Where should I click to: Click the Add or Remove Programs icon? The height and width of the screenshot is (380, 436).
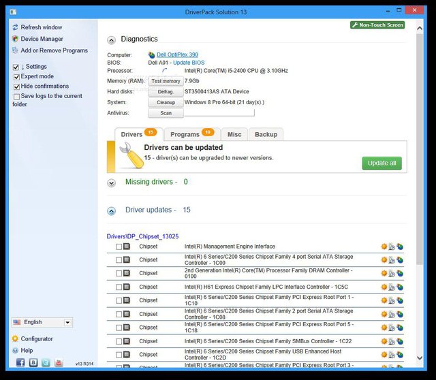[x=16, y=50]
